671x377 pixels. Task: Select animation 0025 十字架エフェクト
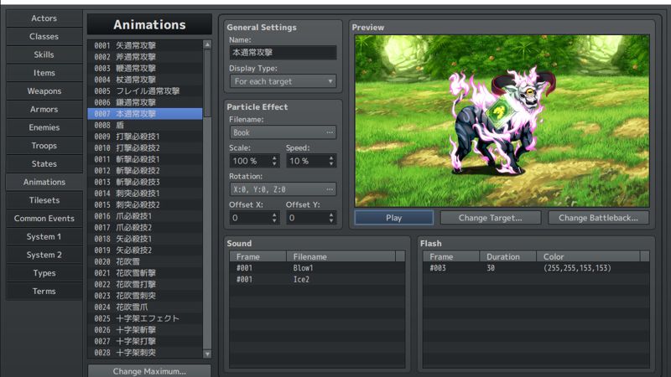pyautogui.click(x=145, y=318)
